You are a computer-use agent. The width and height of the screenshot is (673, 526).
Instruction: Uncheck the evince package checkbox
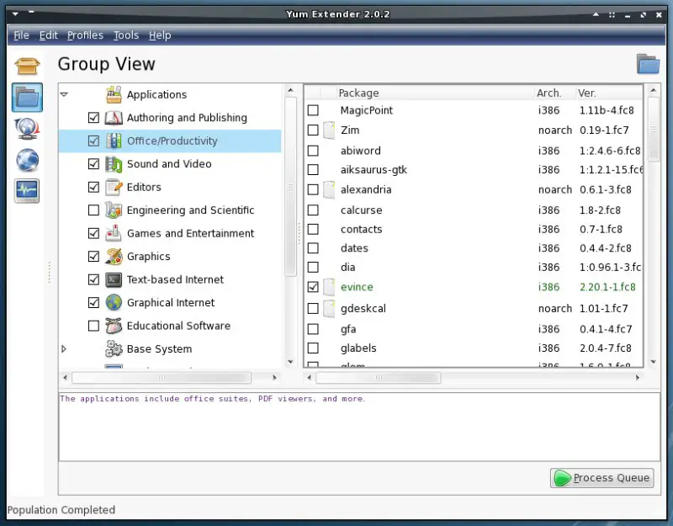(313, 287)
